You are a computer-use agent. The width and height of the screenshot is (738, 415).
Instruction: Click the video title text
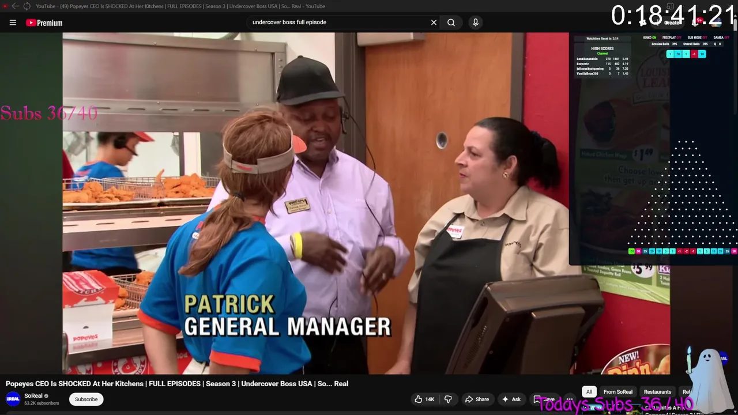tap(177, 384)
